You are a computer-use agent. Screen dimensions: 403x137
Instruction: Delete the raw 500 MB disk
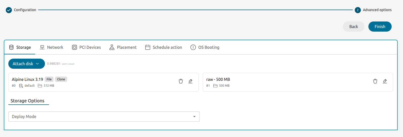coord(375,81)
